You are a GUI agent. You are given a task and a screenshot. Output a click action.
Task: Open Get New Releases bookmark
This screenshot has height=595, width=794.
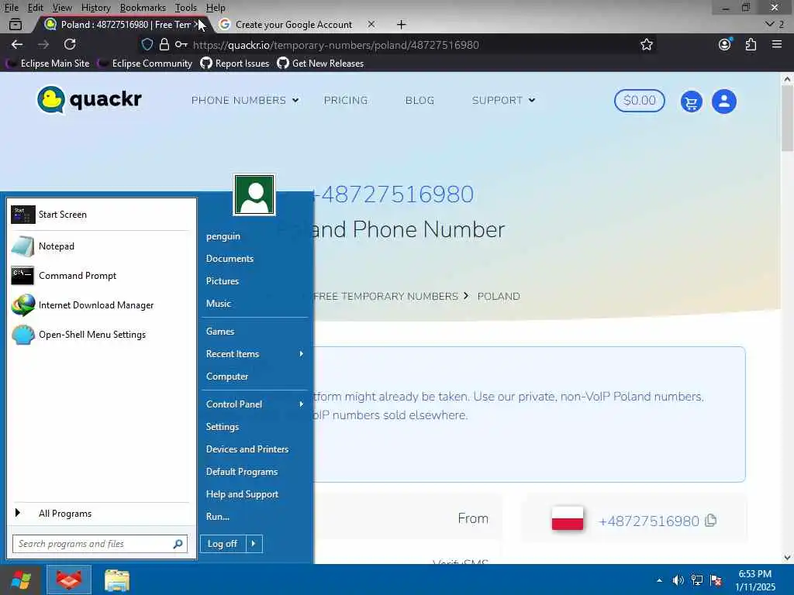pos(320,64)
